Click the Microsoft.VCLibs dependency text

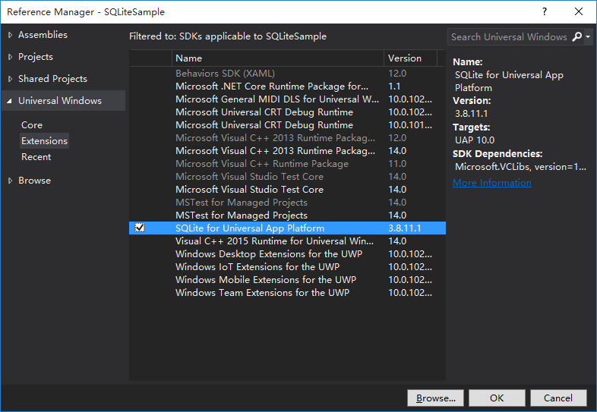pyautogui.click(x=520, y=167)
